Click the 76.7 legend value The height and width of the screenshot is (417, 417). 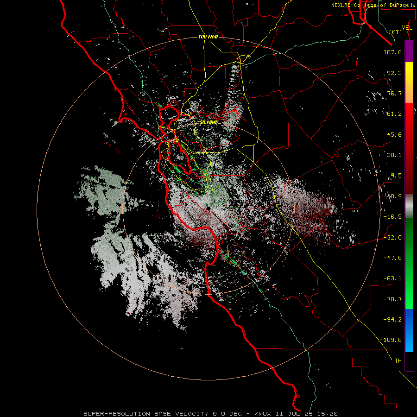pos(394,93)
